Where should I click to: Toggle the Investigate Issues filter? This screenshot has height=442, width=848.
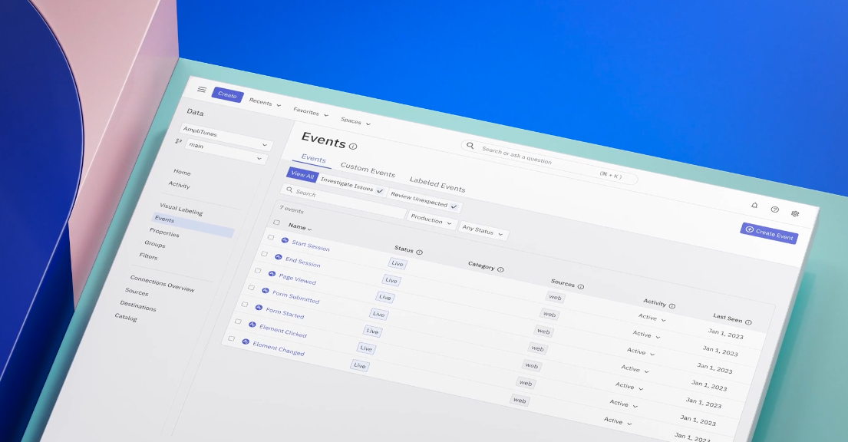[x=351, y=184]
